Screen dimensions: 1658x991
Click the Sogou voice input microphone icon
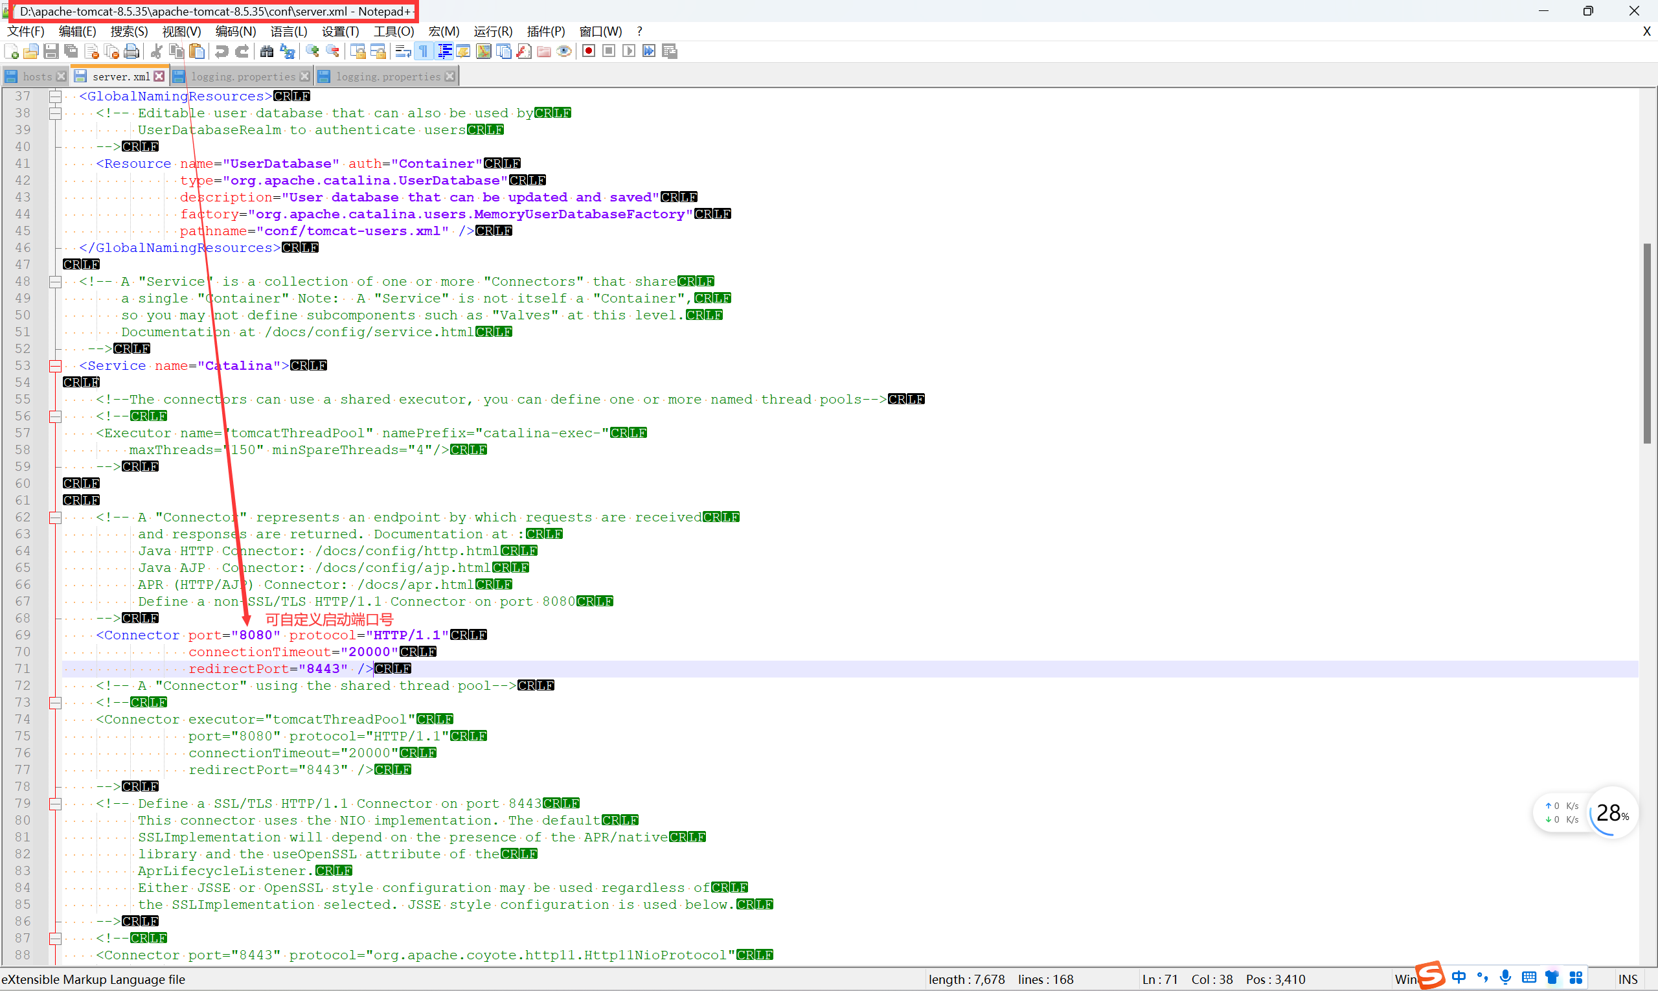tap(1505, 977)
